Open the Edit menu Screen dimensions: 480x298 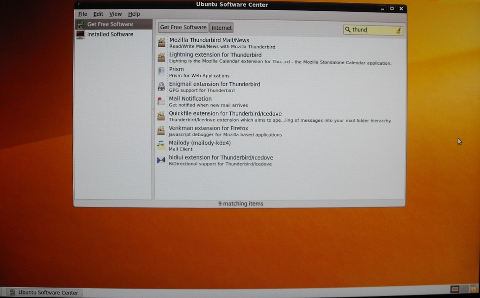98,14
